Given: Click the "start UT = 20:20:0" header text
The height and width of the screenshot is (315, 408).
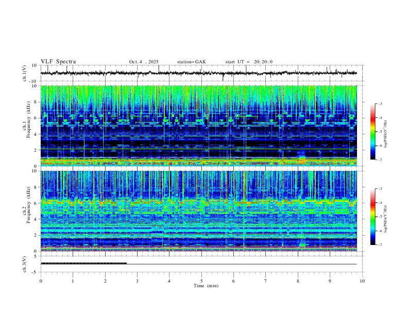Looking at the screenshot, I should [249, 62].
